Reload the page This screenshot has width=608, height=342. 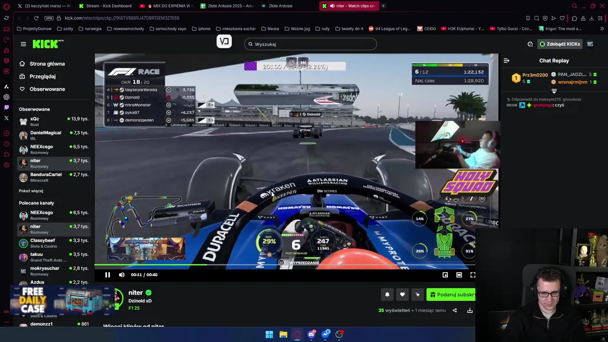36,18
